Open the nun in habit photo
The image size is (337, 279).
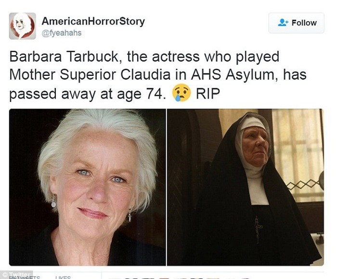pos(246,187)
